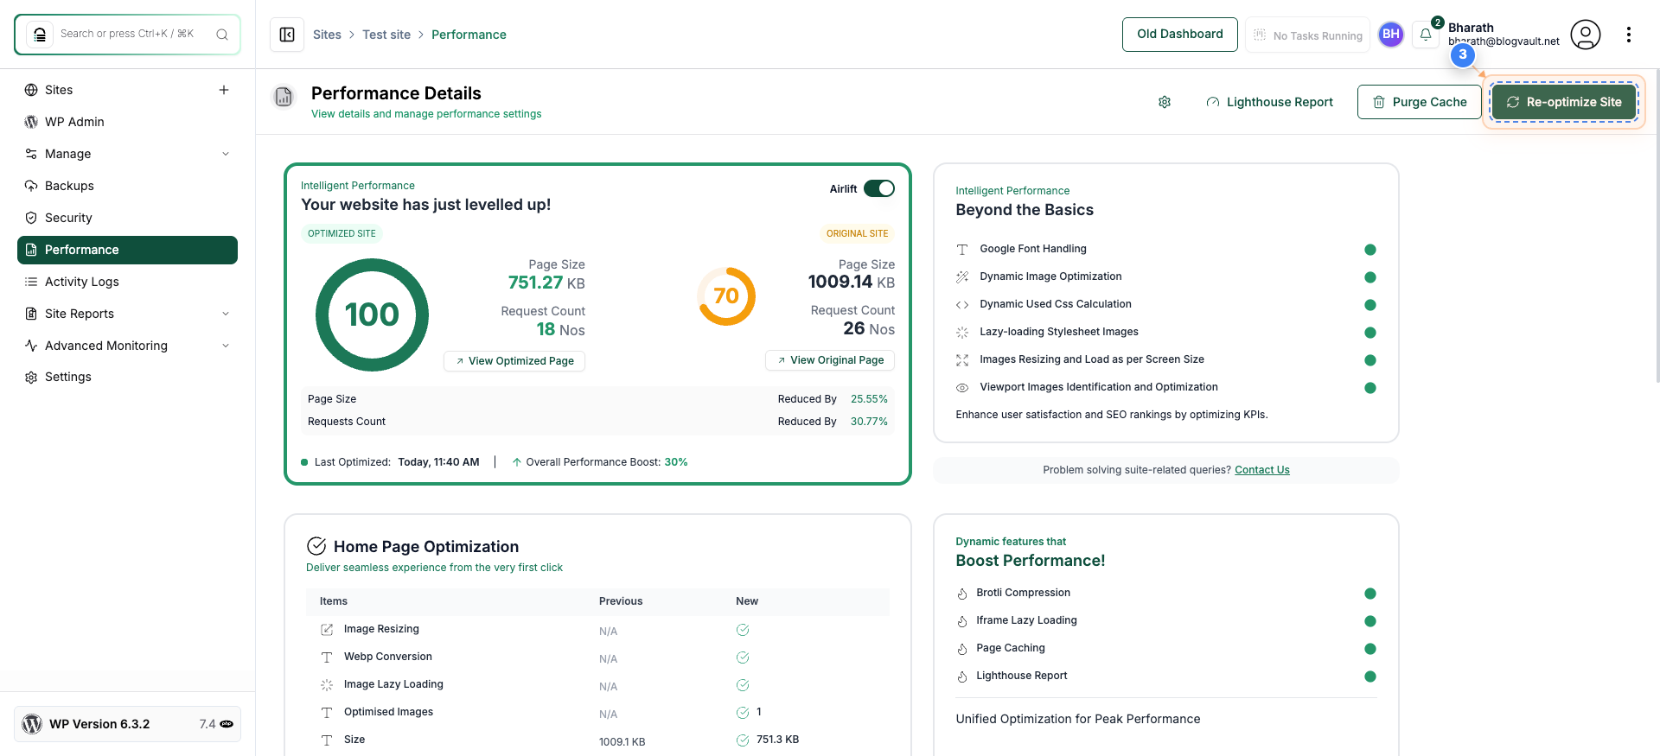1660x756 pixels.
Task: Click the original score 70 gauge
Action: (x=726, y=296)
